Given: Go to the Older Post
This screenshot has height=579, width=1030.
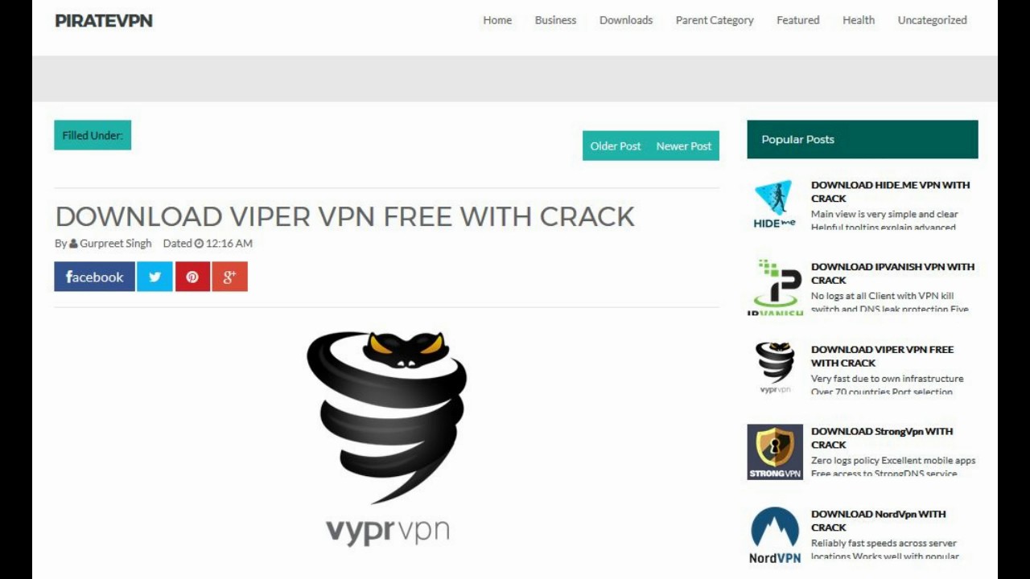Looking at the screenshot, I should (616, 146).
